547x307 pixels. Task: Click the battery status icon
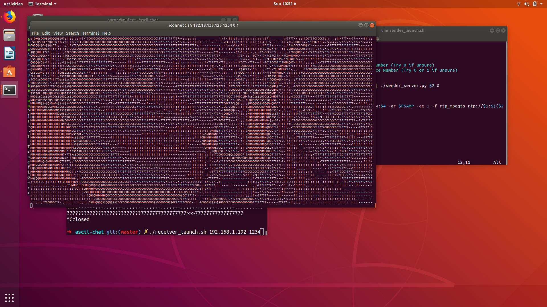click(535, 4)
